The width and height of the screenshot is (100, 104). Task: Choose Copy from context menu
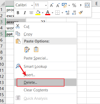45,34
